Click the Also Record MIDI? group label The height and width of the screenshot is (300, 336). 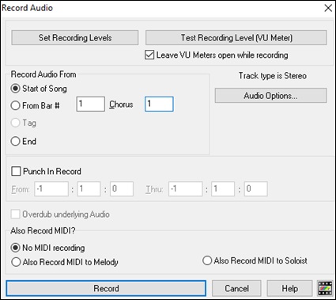click(43, 230)
